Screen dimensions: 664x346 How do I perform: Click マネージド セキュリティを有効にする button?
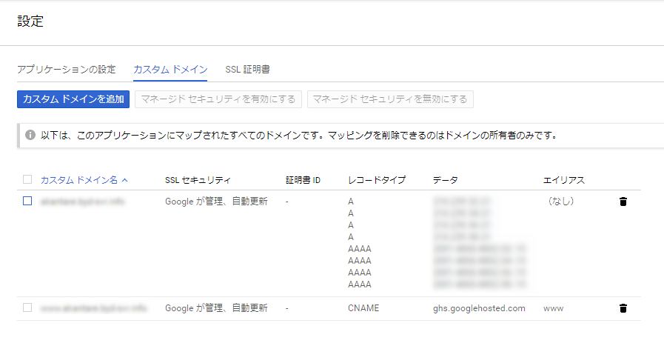[x=218, y=99]
